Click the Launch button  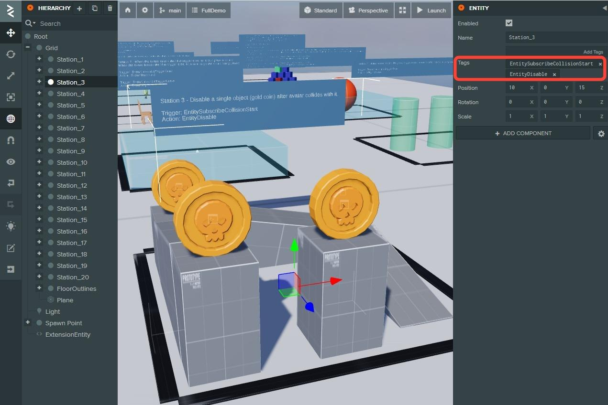pos(431,10)
